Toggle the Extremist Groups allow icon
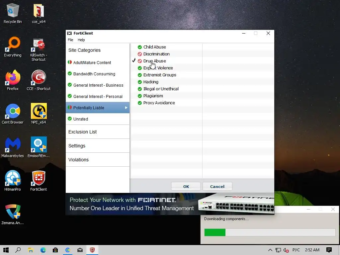 pyautogui.click(x=140, y=75)
